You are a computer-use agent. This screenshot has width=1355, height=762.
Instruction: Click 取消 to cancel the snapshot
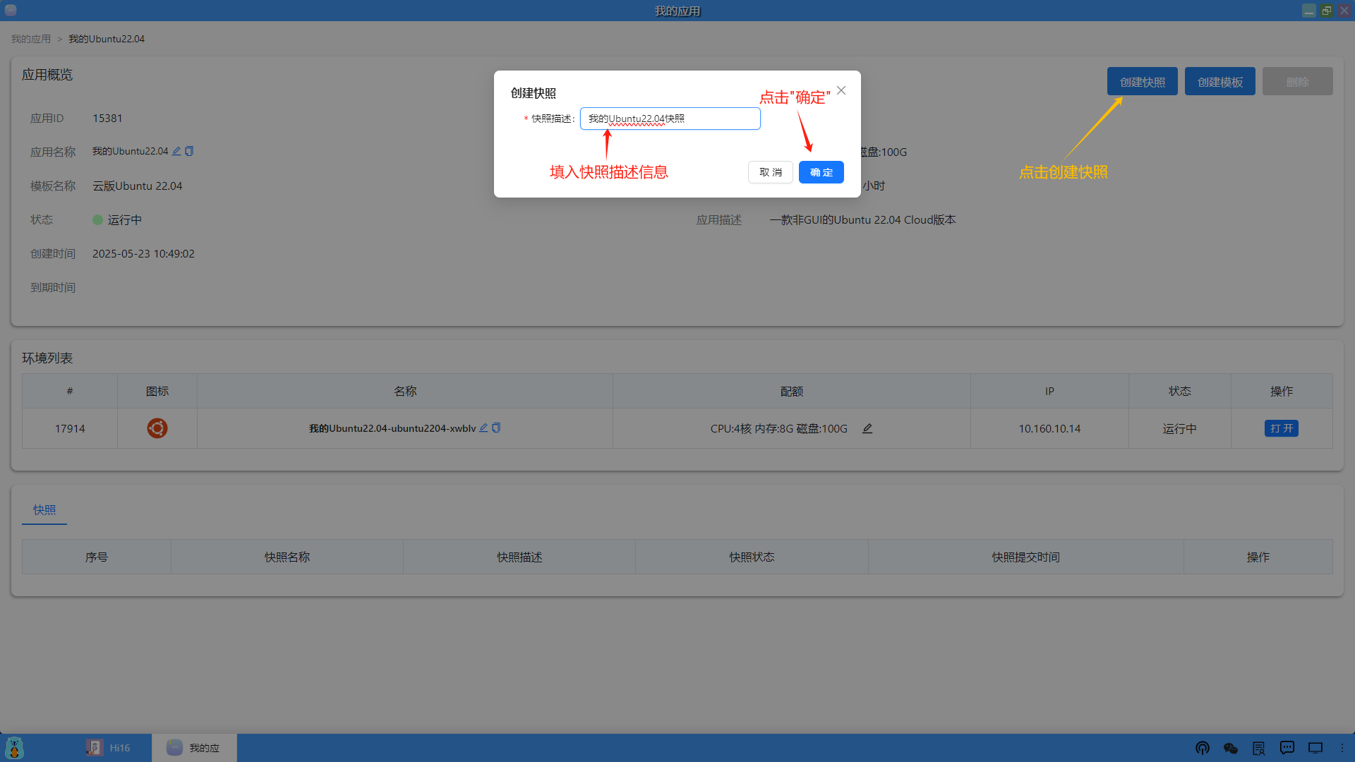(x=770, y=172)
